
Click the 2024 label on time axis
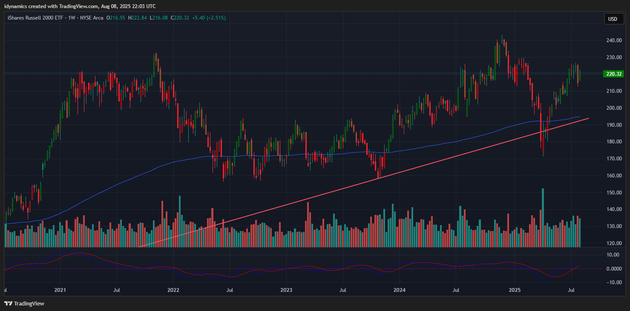[400, 290]
